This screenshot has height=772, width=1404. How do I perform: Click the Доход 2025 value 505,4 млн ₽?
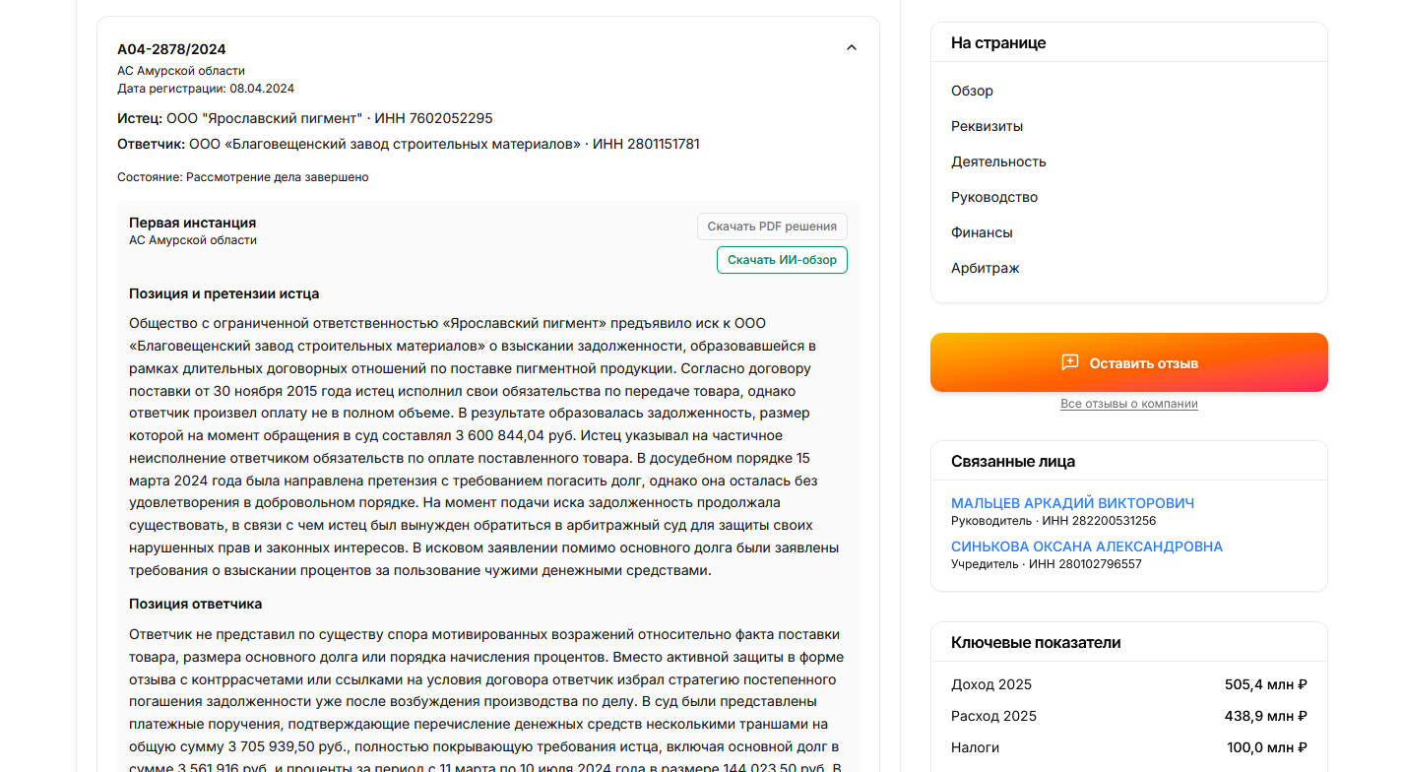pyautogui.click(x=1265, y=684)
